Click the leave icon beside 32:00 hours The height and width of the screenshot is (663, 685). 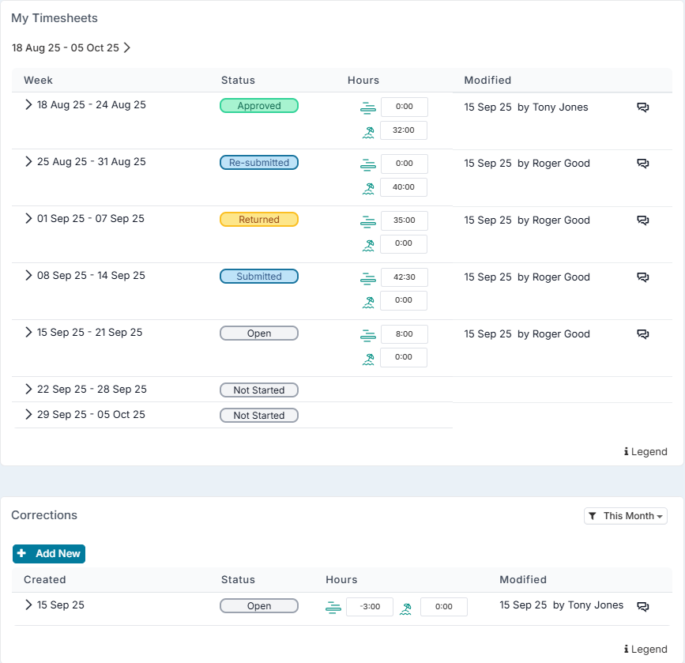[x=368, y=131]
